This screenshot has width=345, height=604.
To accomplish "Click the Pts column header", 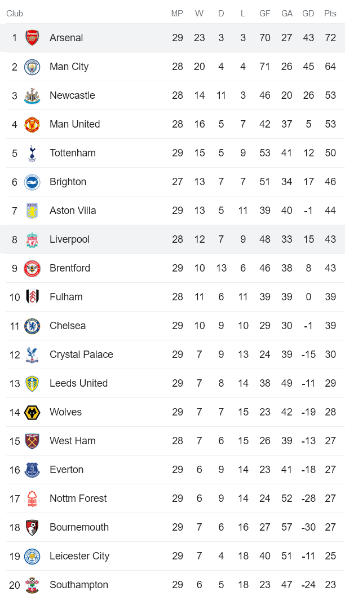I will 330,14.
